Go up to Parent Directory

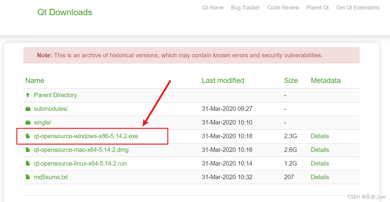tap(56, 95)
